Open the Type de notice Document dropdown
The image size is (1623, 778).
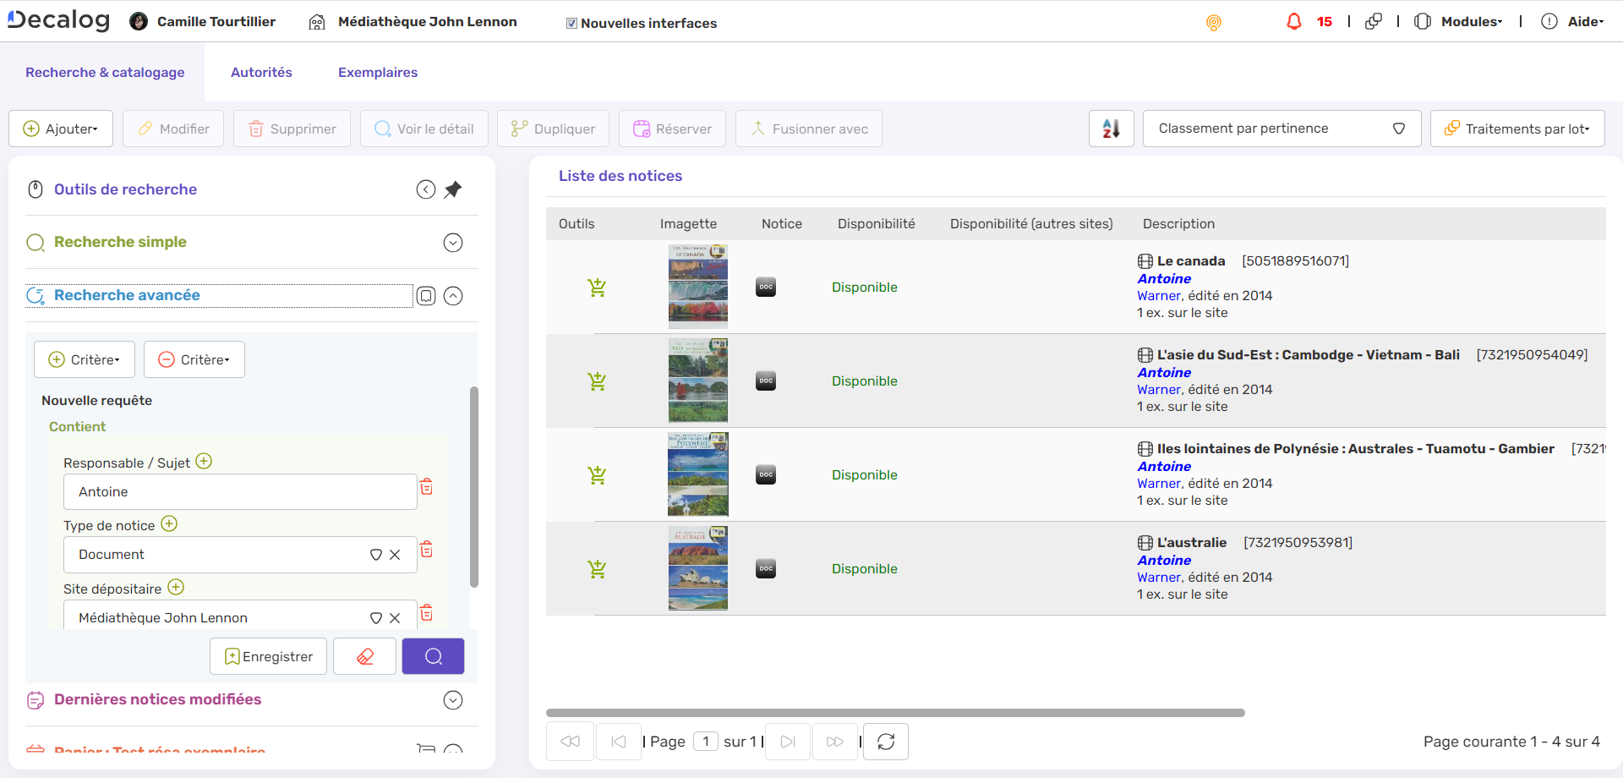[376, 555]
